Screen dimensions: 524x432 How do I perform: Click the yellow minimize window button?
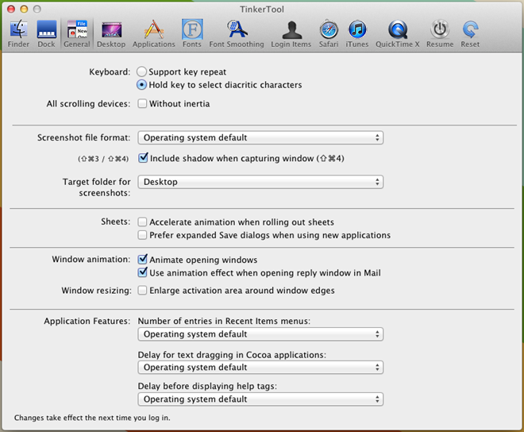click(24, 9)
